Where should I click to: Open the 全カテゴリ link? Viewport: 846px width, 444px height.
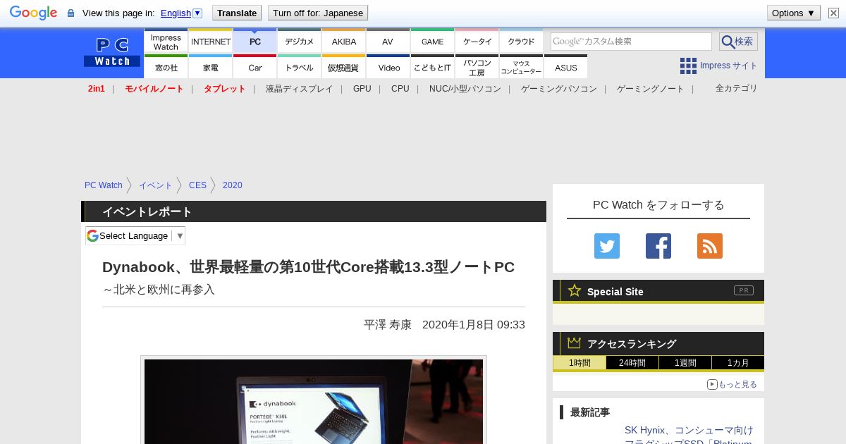point(737,88)
